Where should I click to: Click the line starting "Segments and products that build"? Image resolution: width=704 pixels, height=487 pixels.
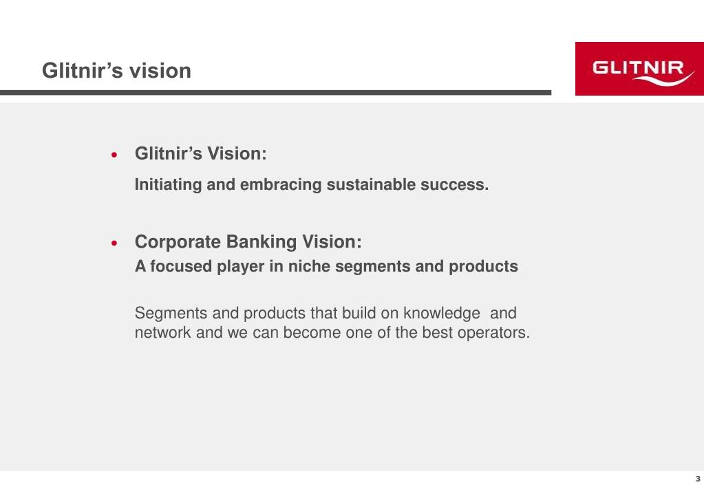(x=326, y=313)
